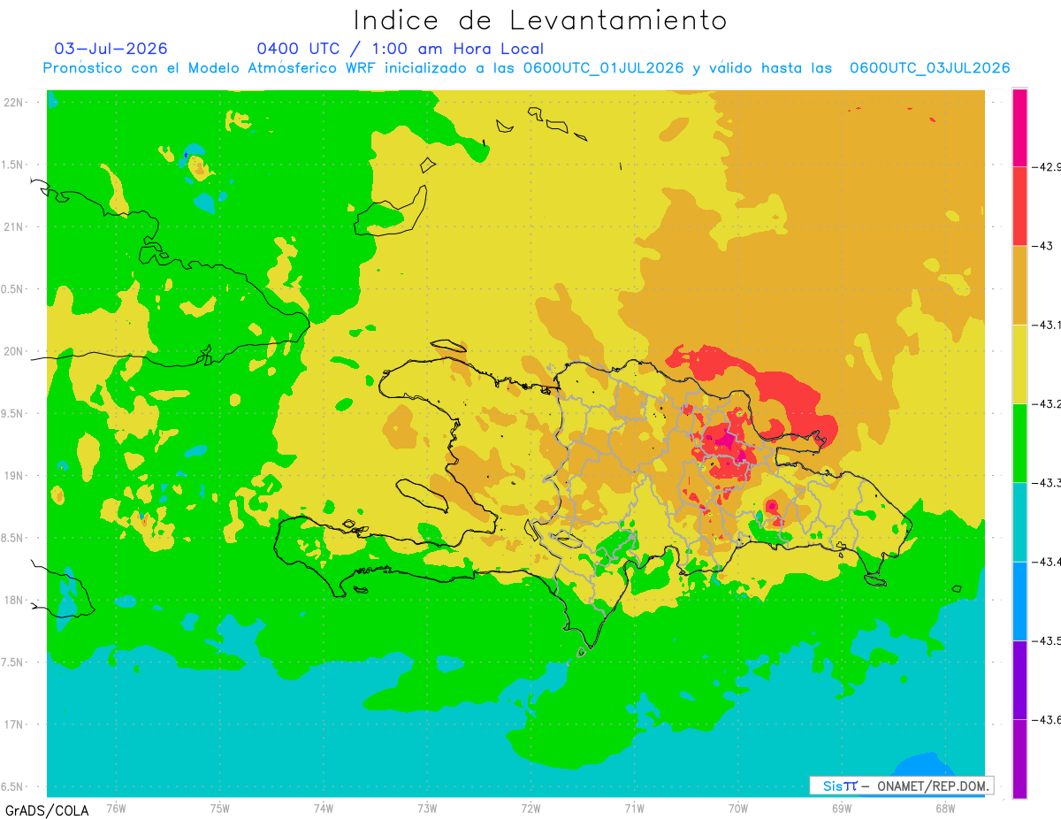
Task: Click the 'ONAMET/REP.DOM.' label box
Action: point(901,786)
